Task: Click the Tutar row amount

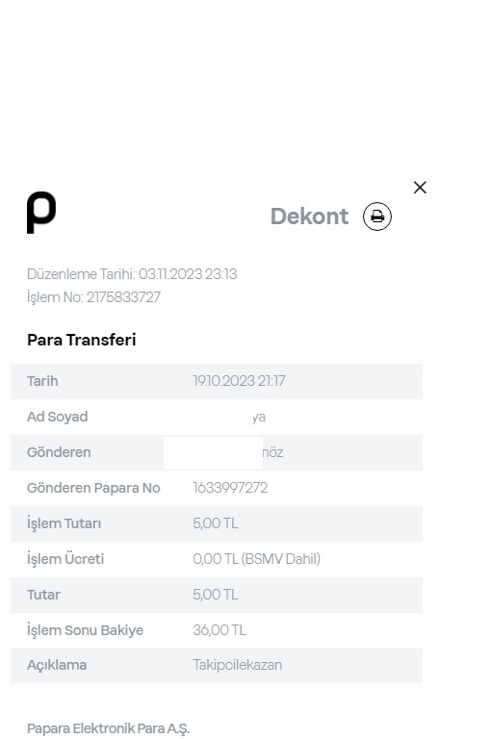Action: point(216,595)
